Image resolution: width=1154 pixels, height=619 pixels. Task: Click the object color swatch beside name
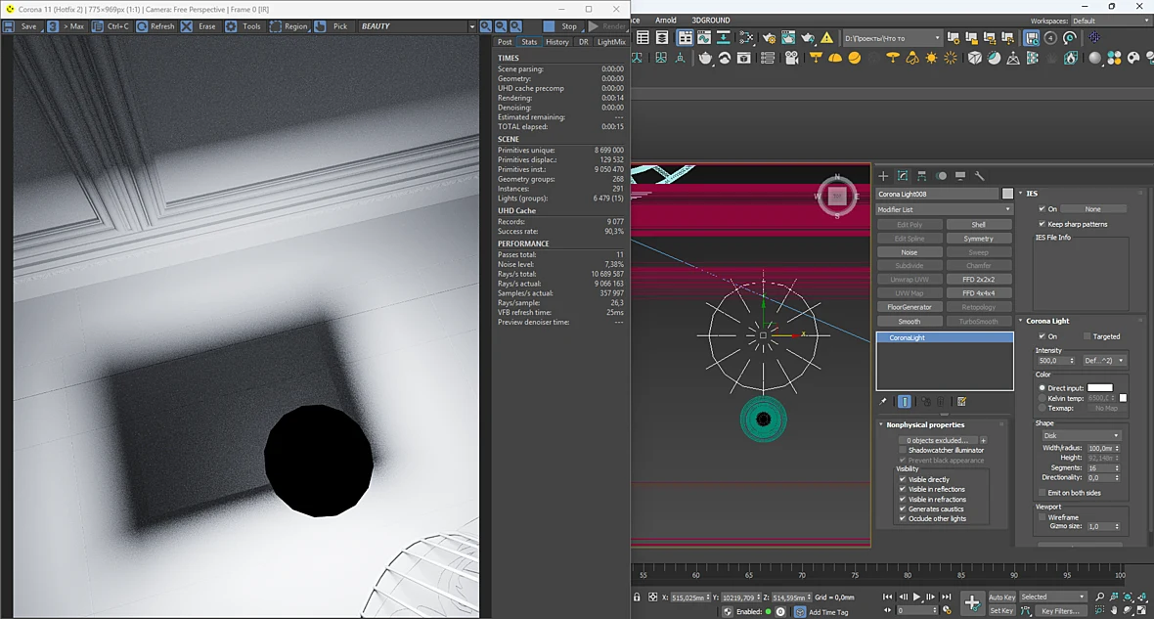(x=1007, y=194)
